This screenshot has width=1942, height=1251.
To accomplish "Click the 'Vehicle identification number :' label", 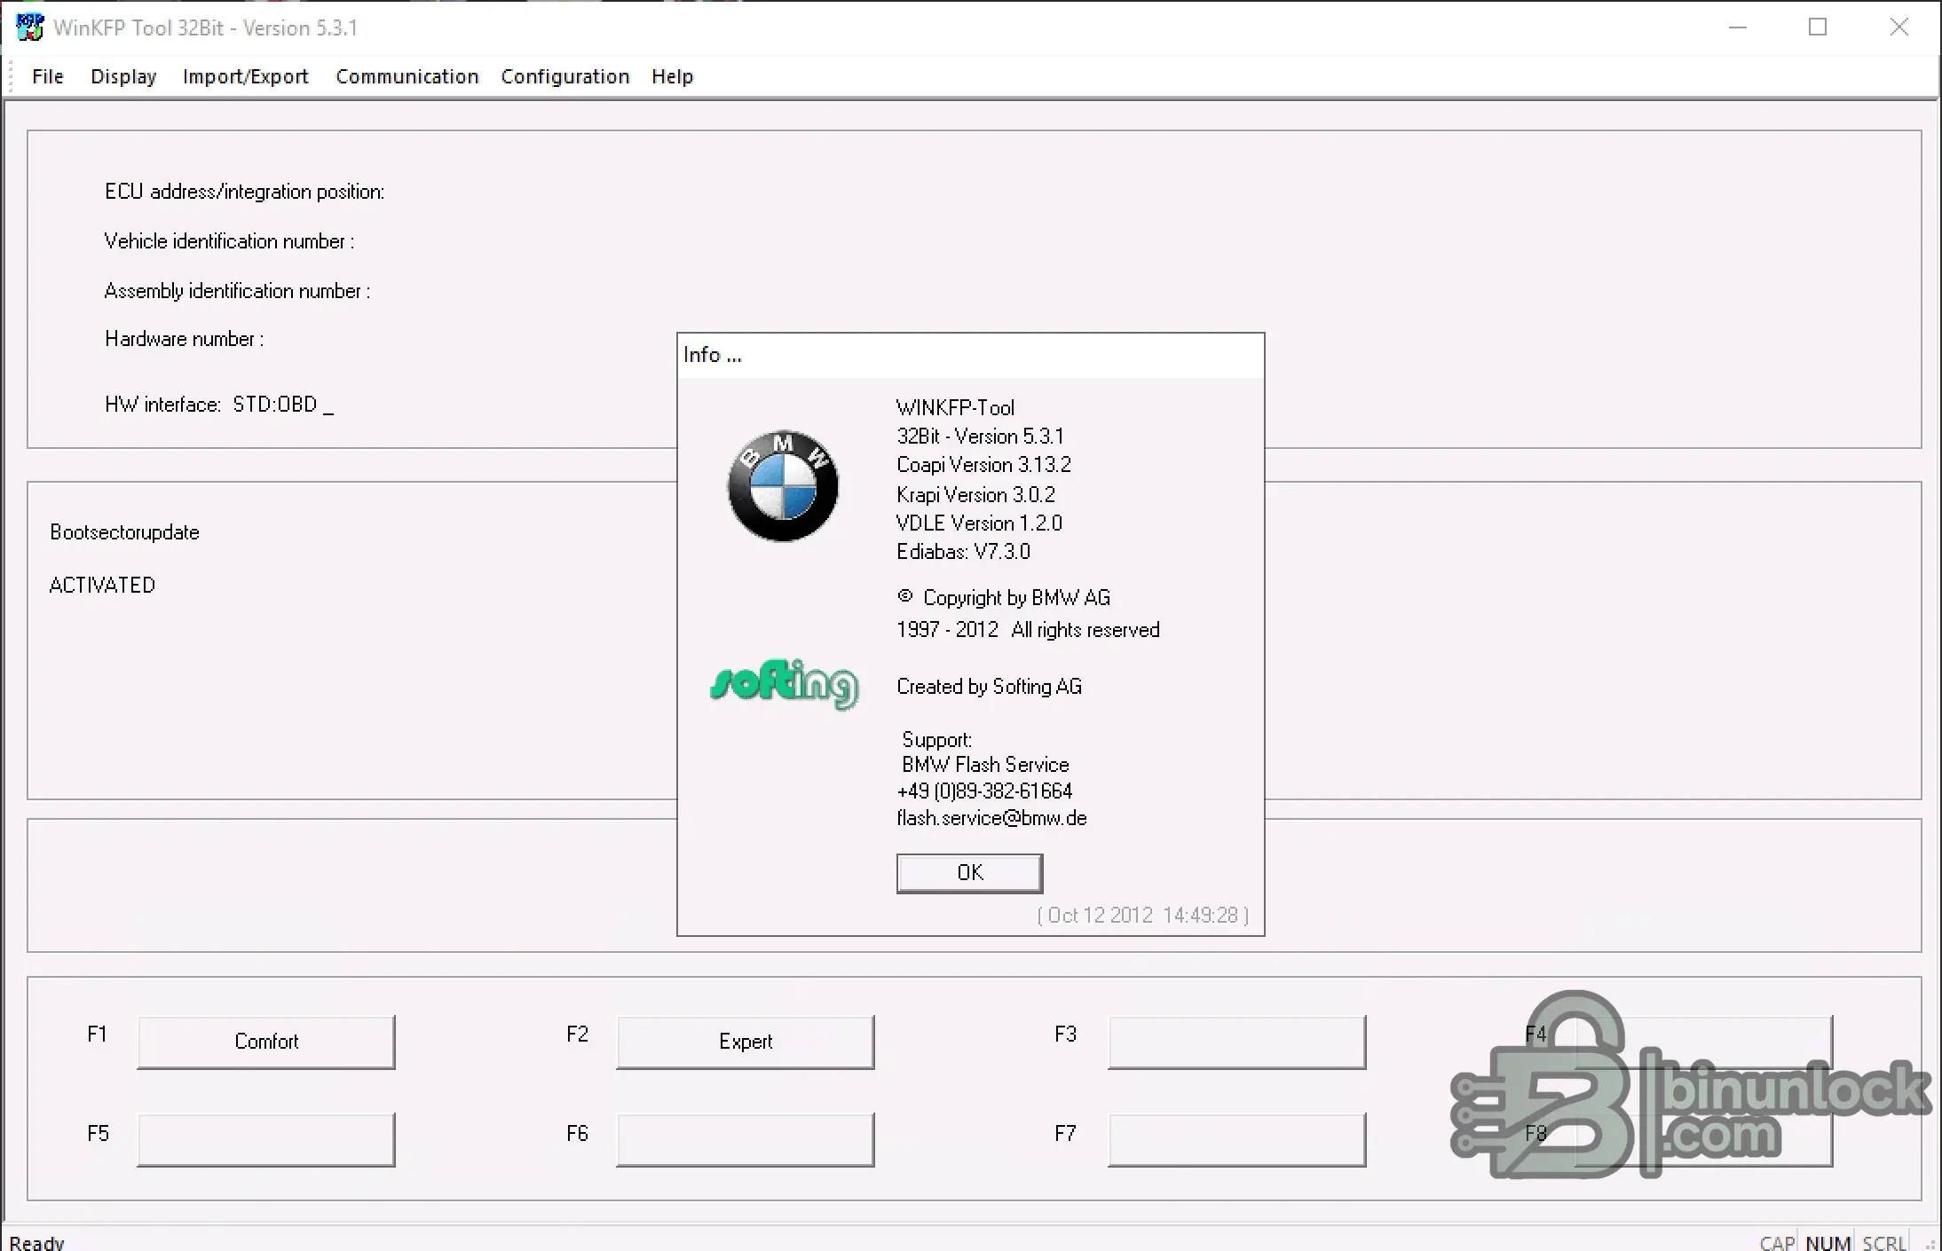I will click(x=229, y=241).
